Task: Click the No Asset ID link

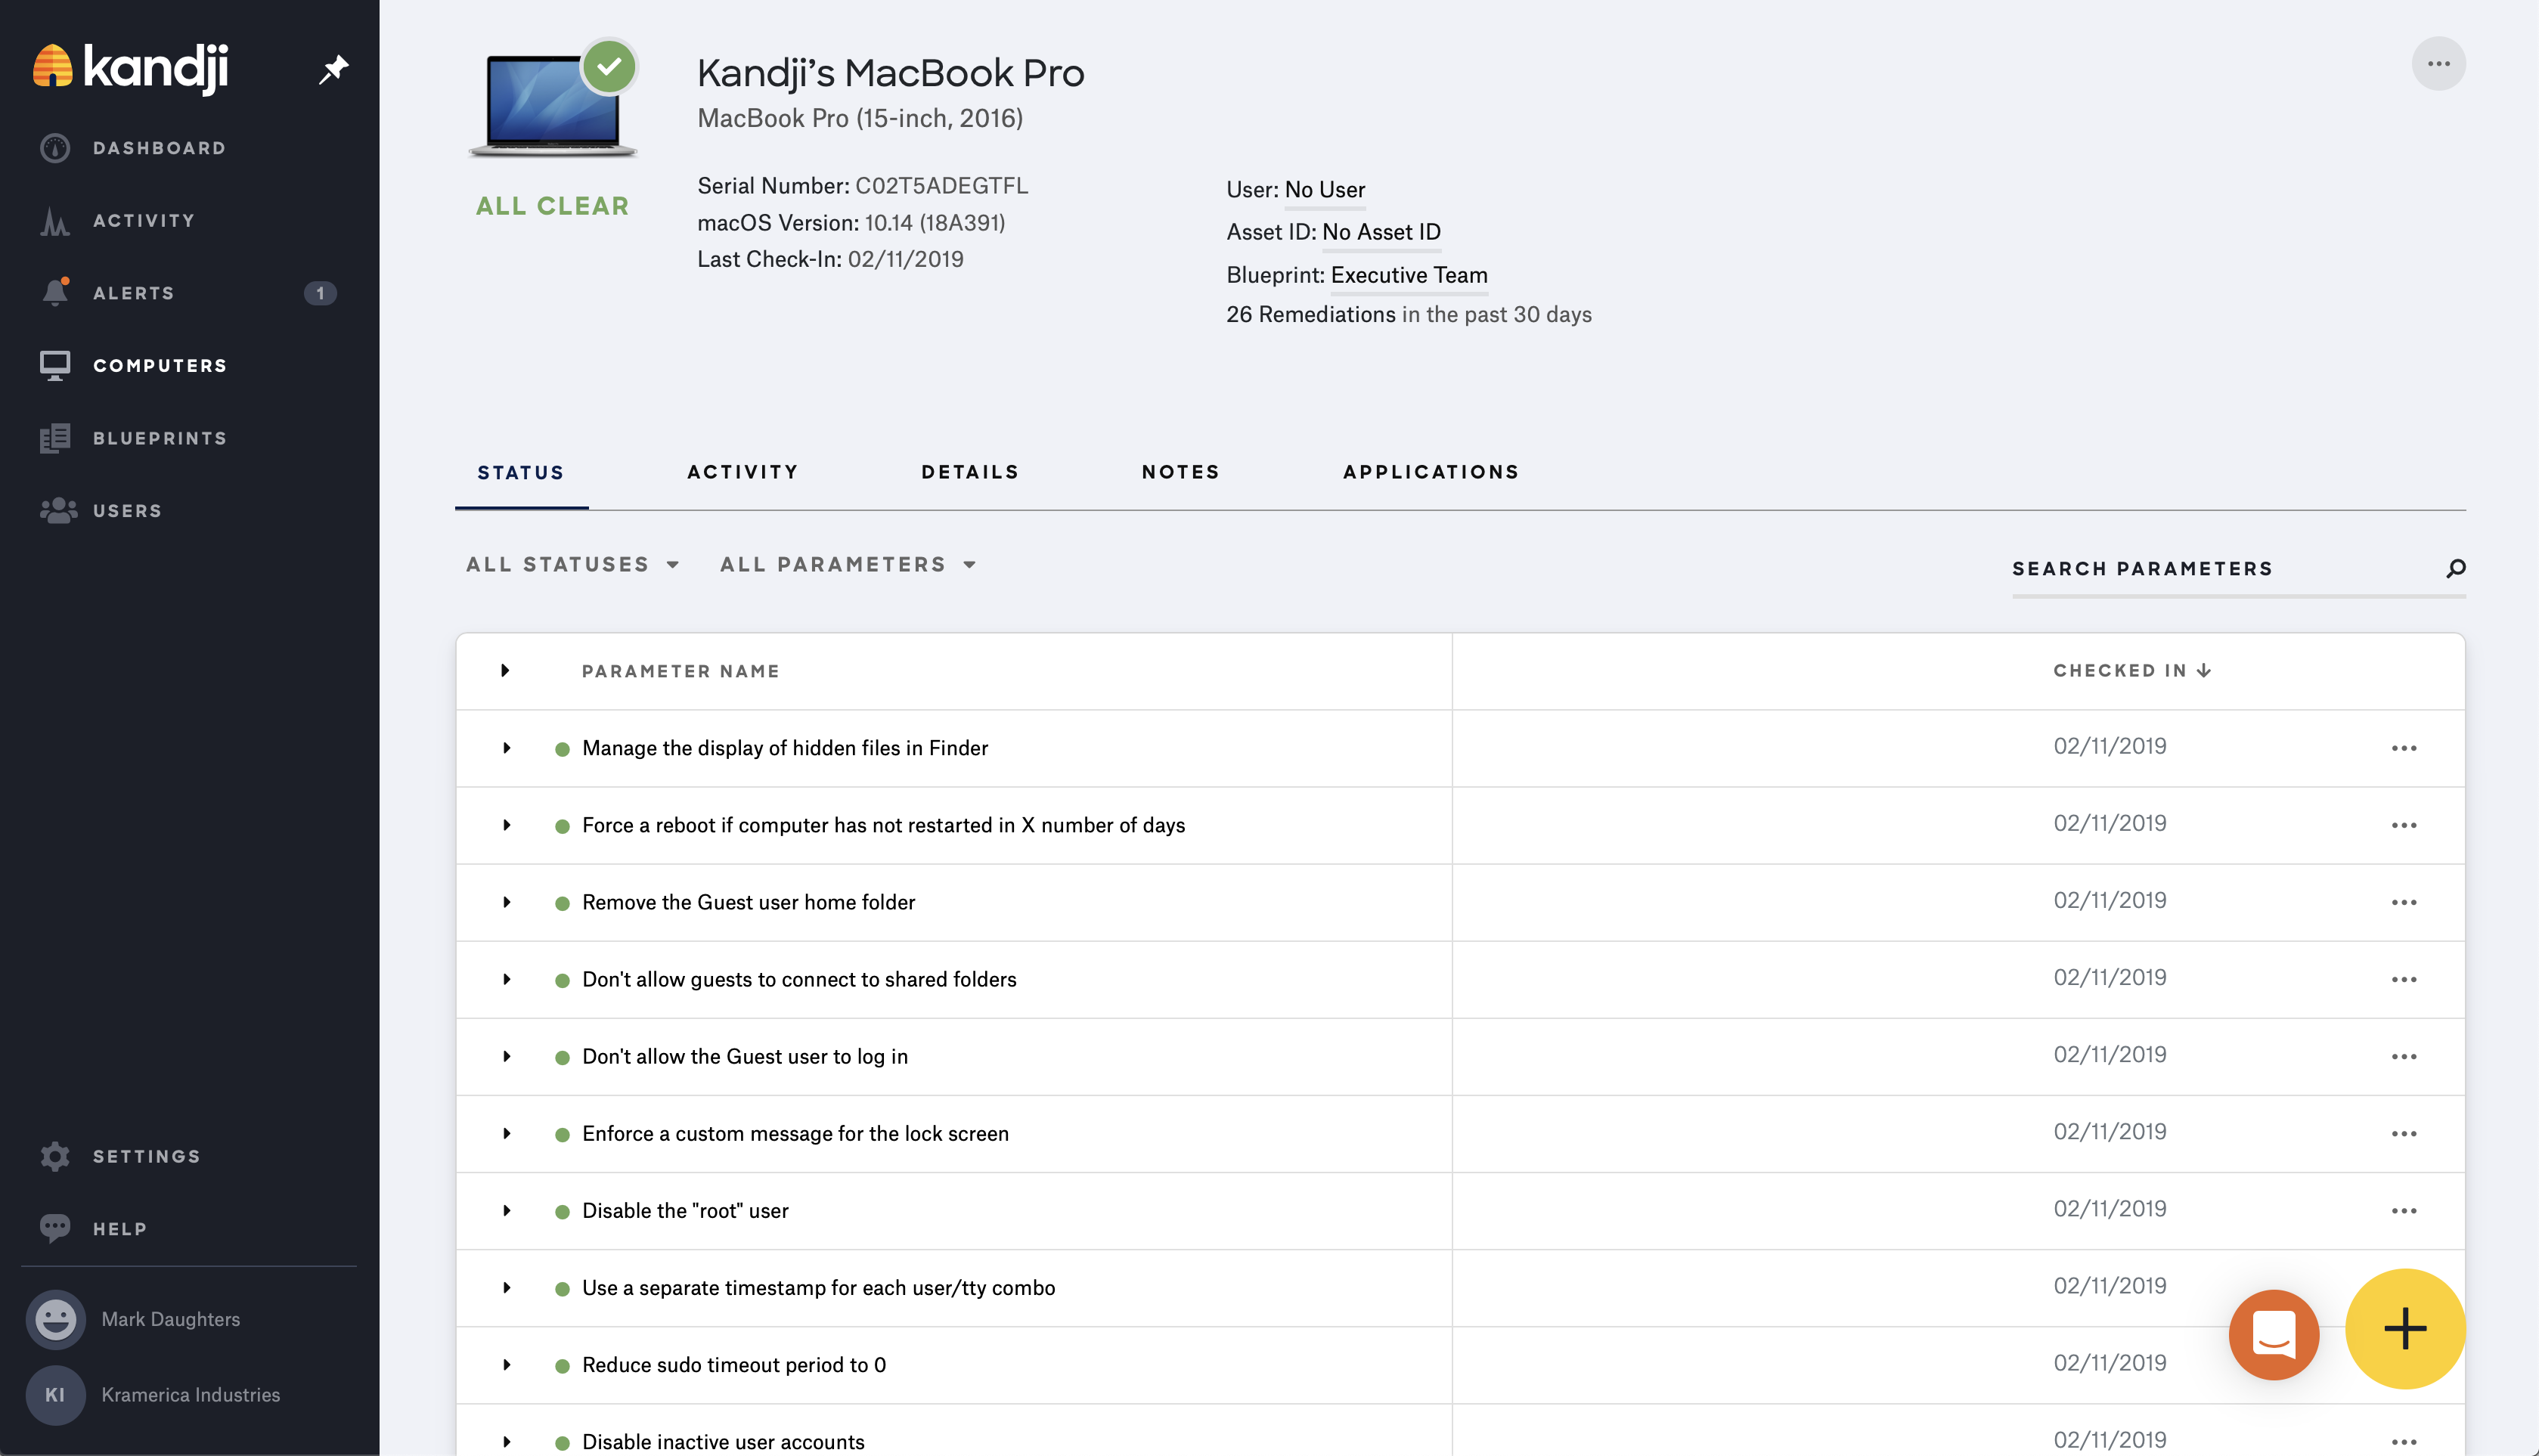Action: (x=1380, y=232)
